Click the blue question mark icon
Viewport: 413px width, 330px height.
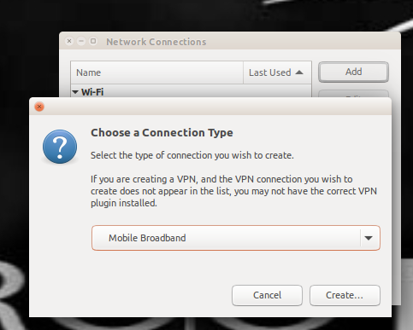pyautogui.click(x=60, y=147)
